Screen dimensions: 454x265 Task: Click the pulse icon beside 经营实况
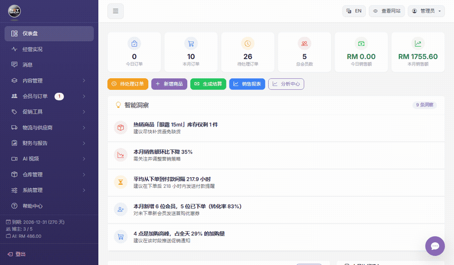[x=14, y=49]
